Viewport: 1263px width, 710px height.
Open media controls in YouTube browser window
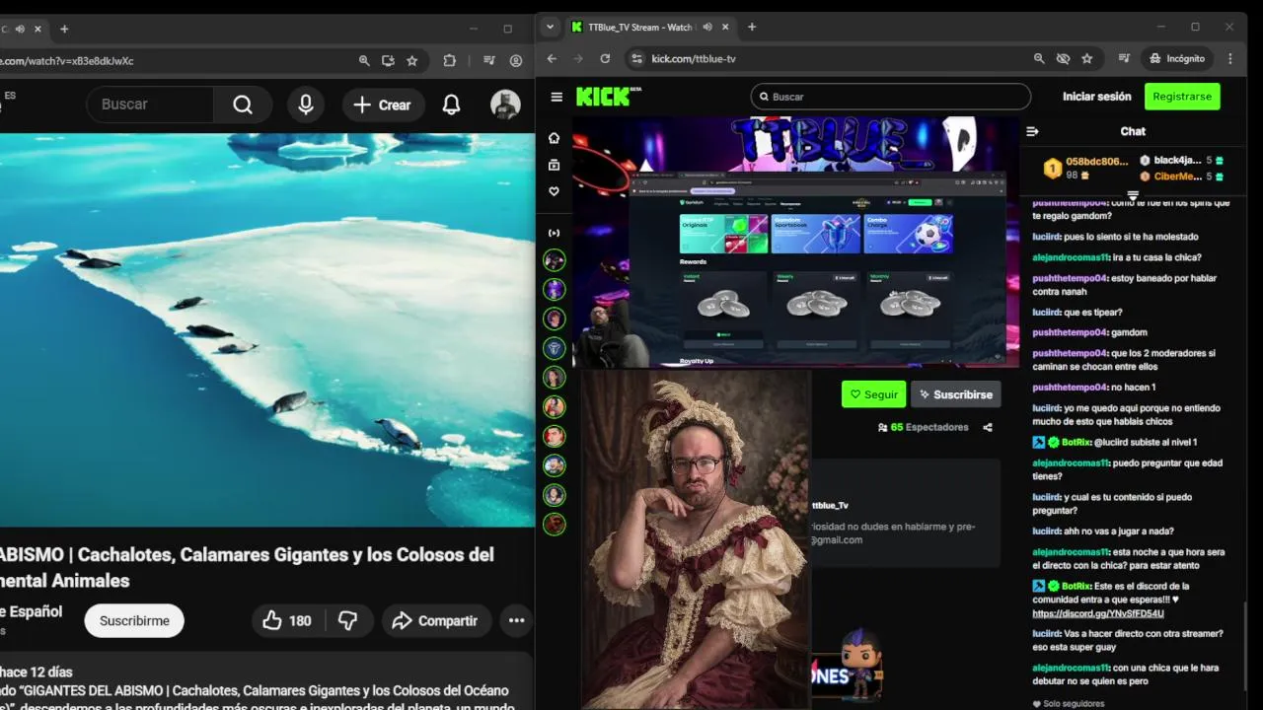[x=489, y=60]
